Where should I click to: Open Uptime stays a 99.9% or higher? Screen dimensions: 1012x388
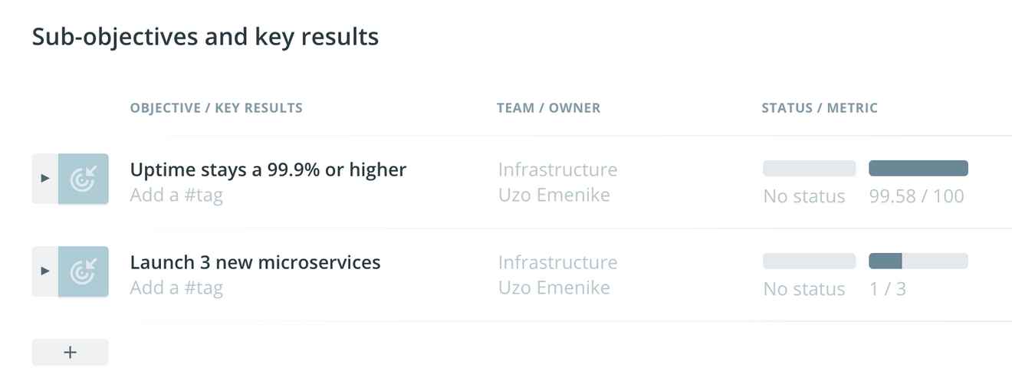point(268,169)
